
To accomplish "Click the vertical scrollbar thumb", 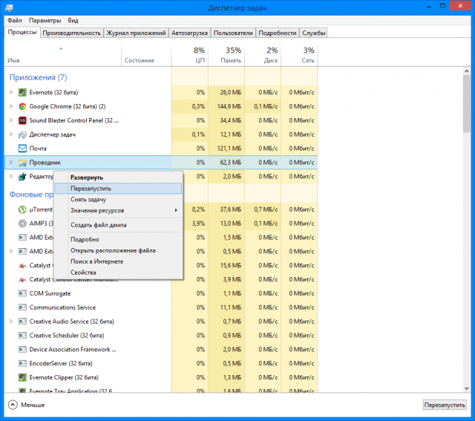I will coord(467,104).
